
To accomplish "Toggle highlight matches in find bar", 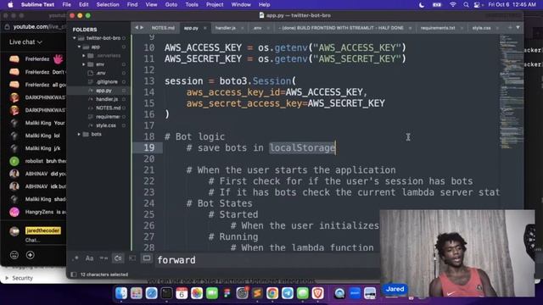I will (147, 258).
